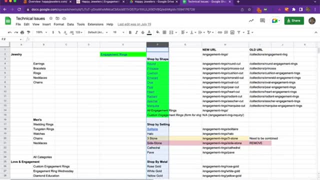Viewport: 320px width, 180px height.
Task: Open the text color underlined A picker
Action: [149, 32]
